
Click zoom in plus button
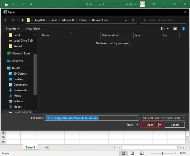click(176, 153)
